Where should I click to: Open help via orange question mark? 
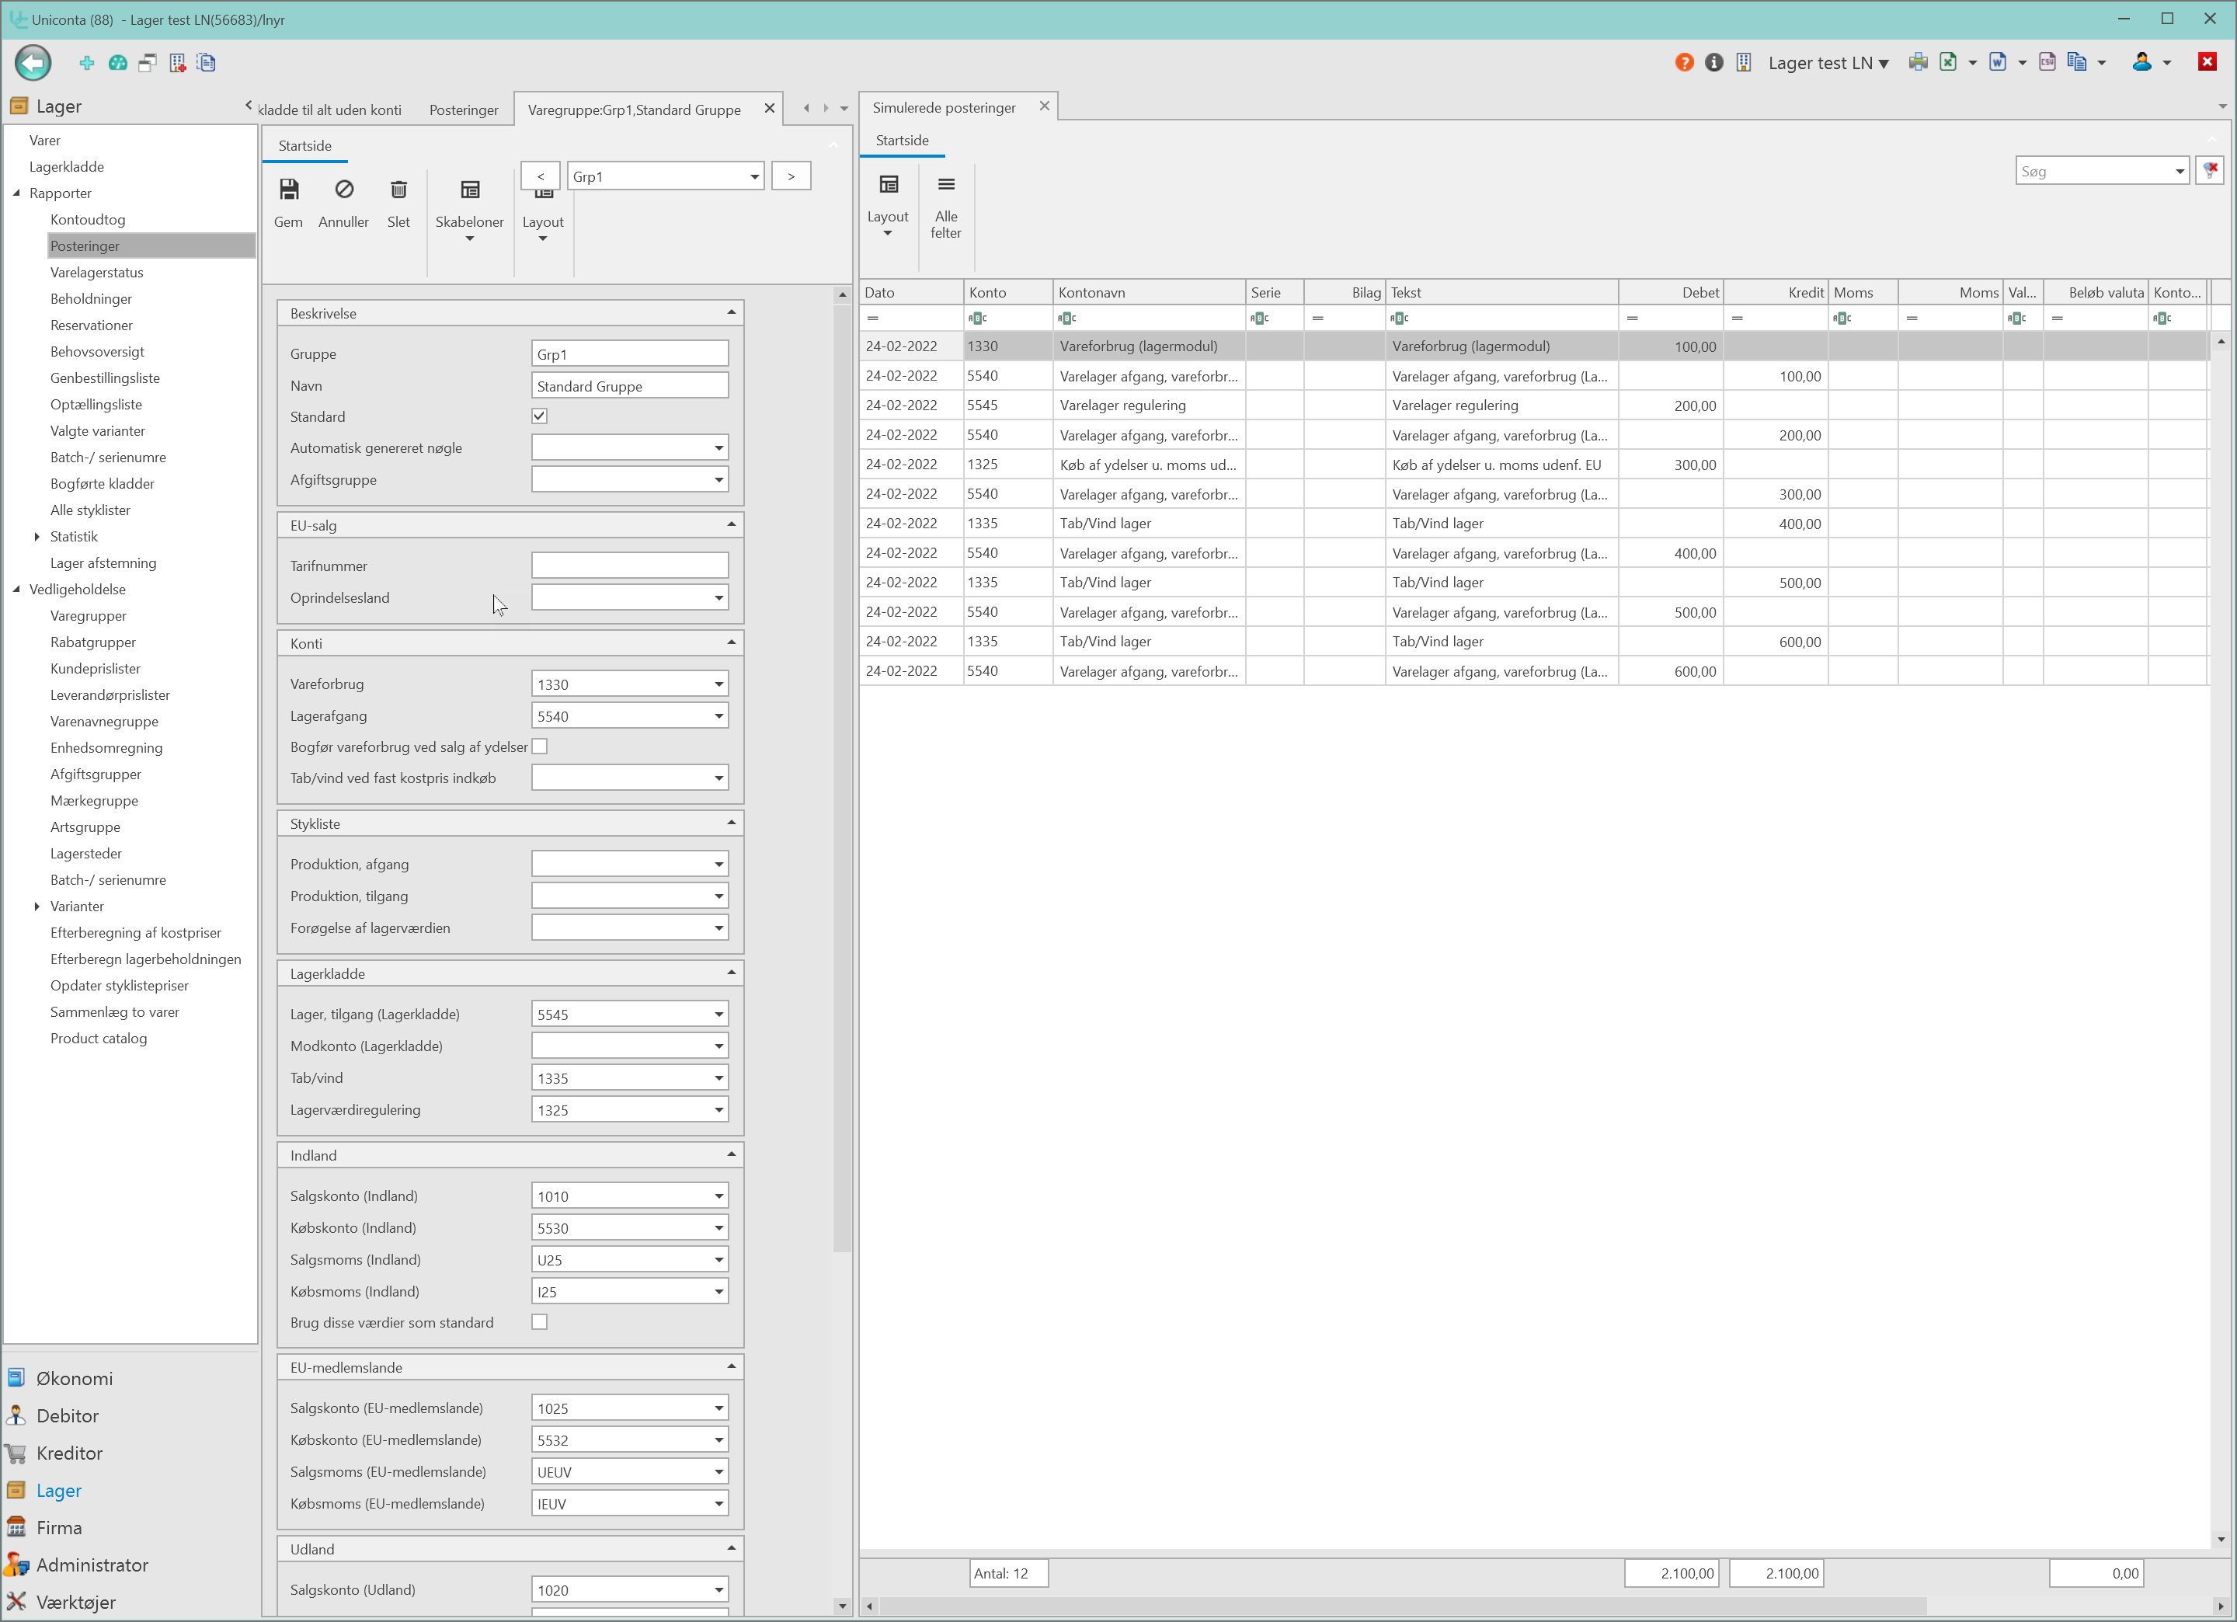pos(1684,63)
